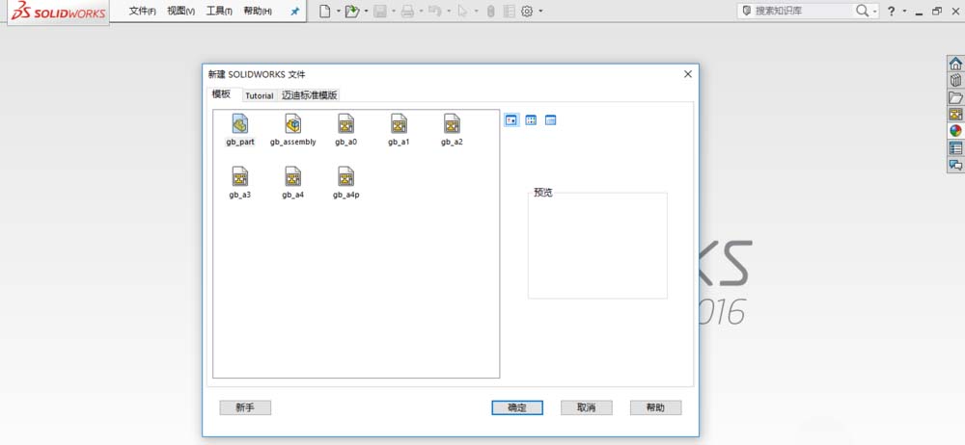Confirm with the 确定 button
Screen dimensions: 965x445
click(x=517, y=407)
